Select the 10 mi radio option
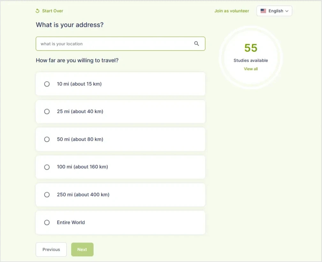 pos(47,84)
